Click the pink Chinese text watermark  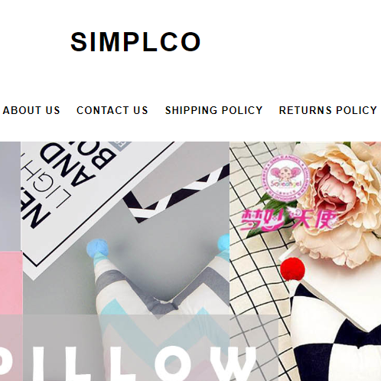288,220
